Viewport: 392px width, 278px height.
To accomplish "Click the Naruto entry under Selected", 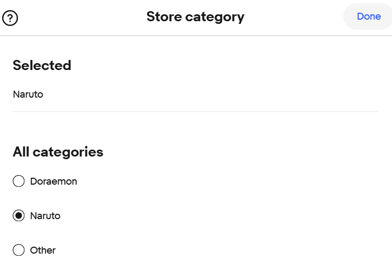I will 28,94.
